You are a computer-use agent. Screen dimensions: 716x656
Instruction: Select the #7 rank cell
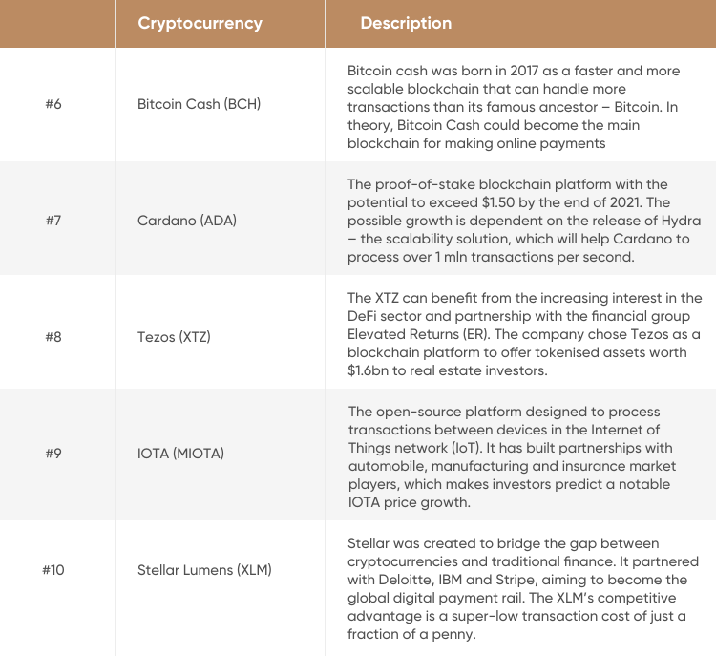pos(53,221)
